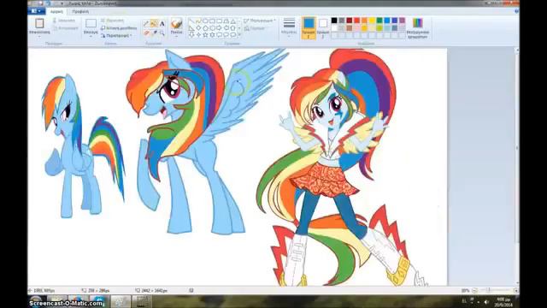Select the Color picker eyedropper tool
Screen dimensions: 547x308
click(x=154, y=33)
